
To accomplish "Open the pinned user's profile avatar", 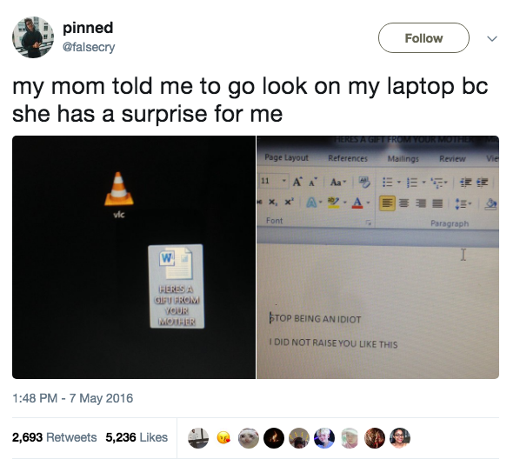I will (33, 37).
